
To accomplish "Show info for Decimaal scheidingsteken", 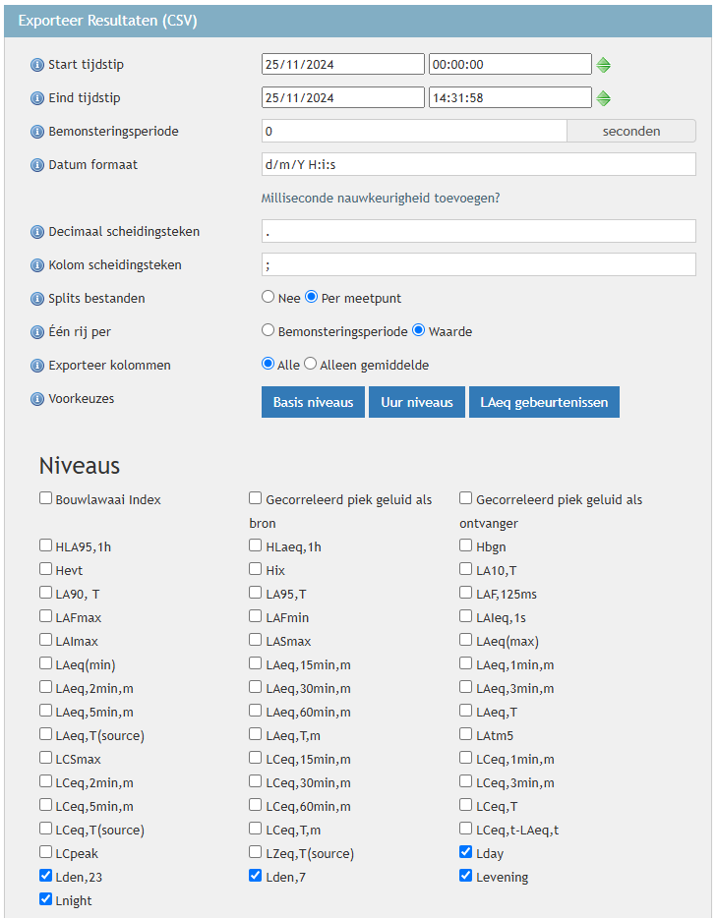I will (37, 232).
